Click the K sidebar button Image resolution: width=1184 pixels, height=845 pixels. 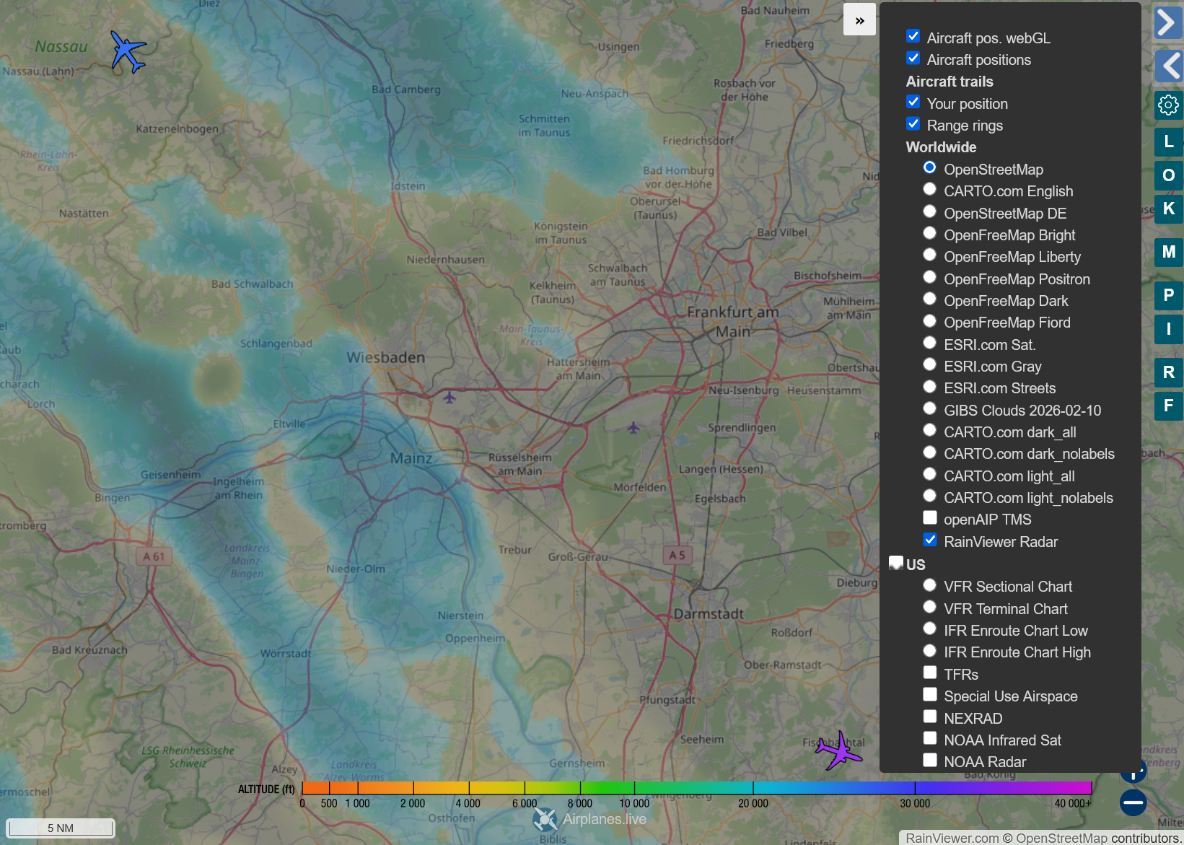coord(1168,209)
